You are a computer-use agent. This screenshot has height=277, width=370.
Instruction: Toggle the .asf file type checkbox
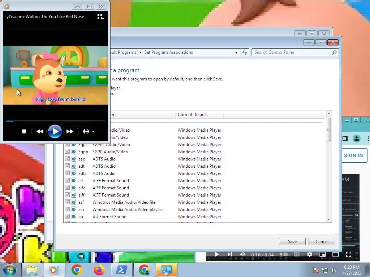click(67, 202)
